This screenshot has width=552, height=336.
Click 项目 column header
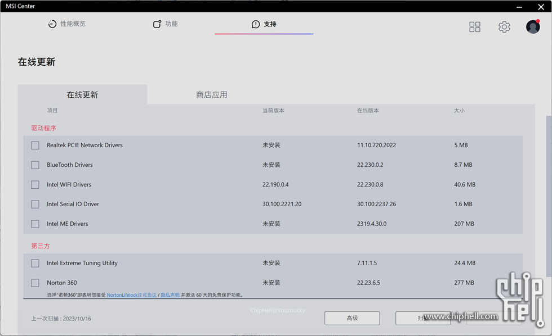coord(52,110)
